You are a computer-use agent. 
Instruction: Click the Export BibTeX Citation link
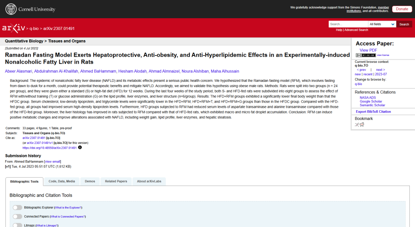point(373,111)
